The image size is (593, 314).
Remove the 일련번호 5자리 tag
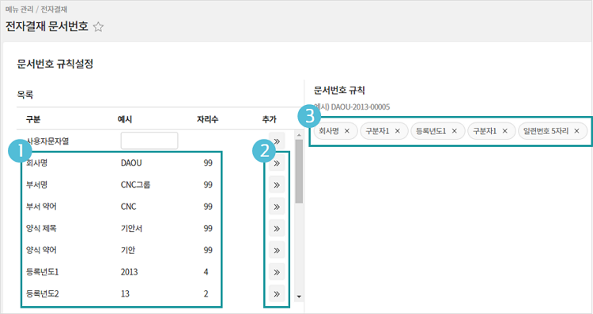tap(576, 131)
